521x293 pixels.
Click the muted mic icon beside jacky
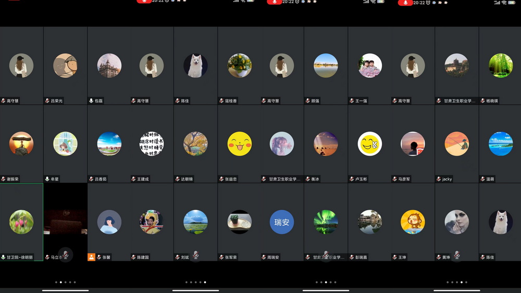[439, 179]
